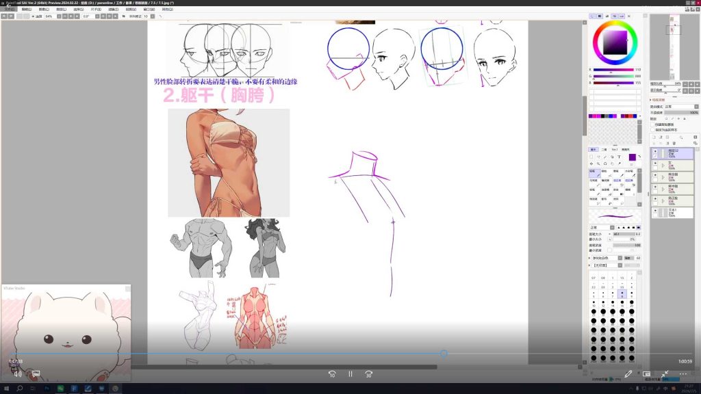This screenshot has width=701, height=394.
Task: Click the video playback progress handle
Action: [x=444, y=354]
